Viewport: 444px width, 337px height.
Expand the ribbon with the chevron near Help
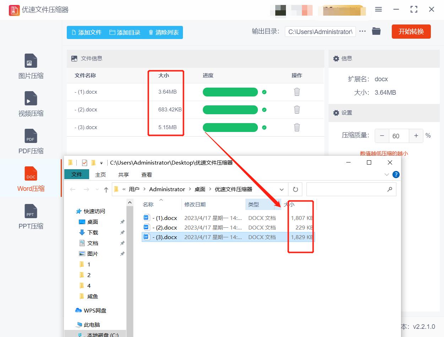386,174
